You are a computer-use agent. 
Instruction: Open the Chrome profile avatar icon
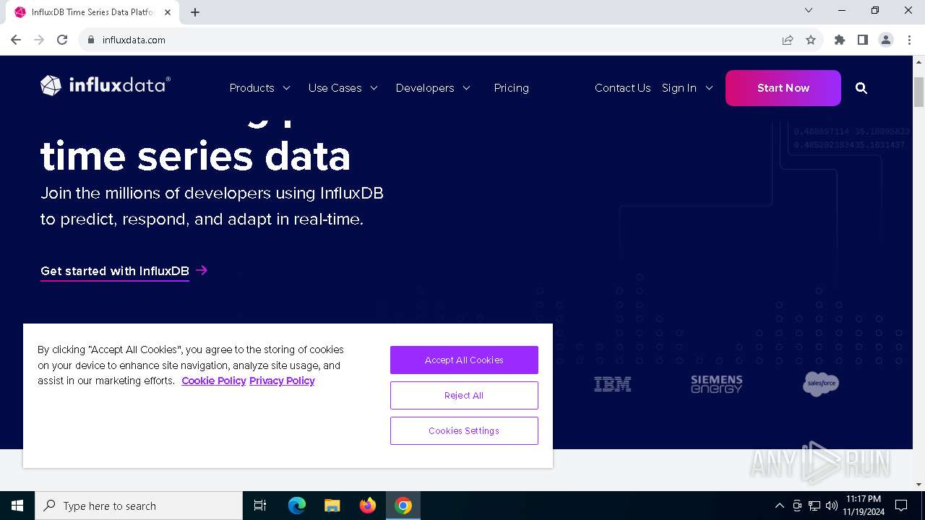(886, 40)
